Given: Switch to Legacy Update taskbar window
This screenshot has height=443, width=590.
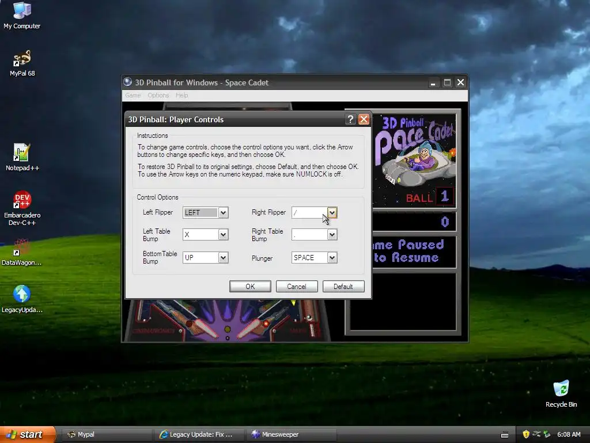Looking at the screenshot, I should click(x=199, y=434).
